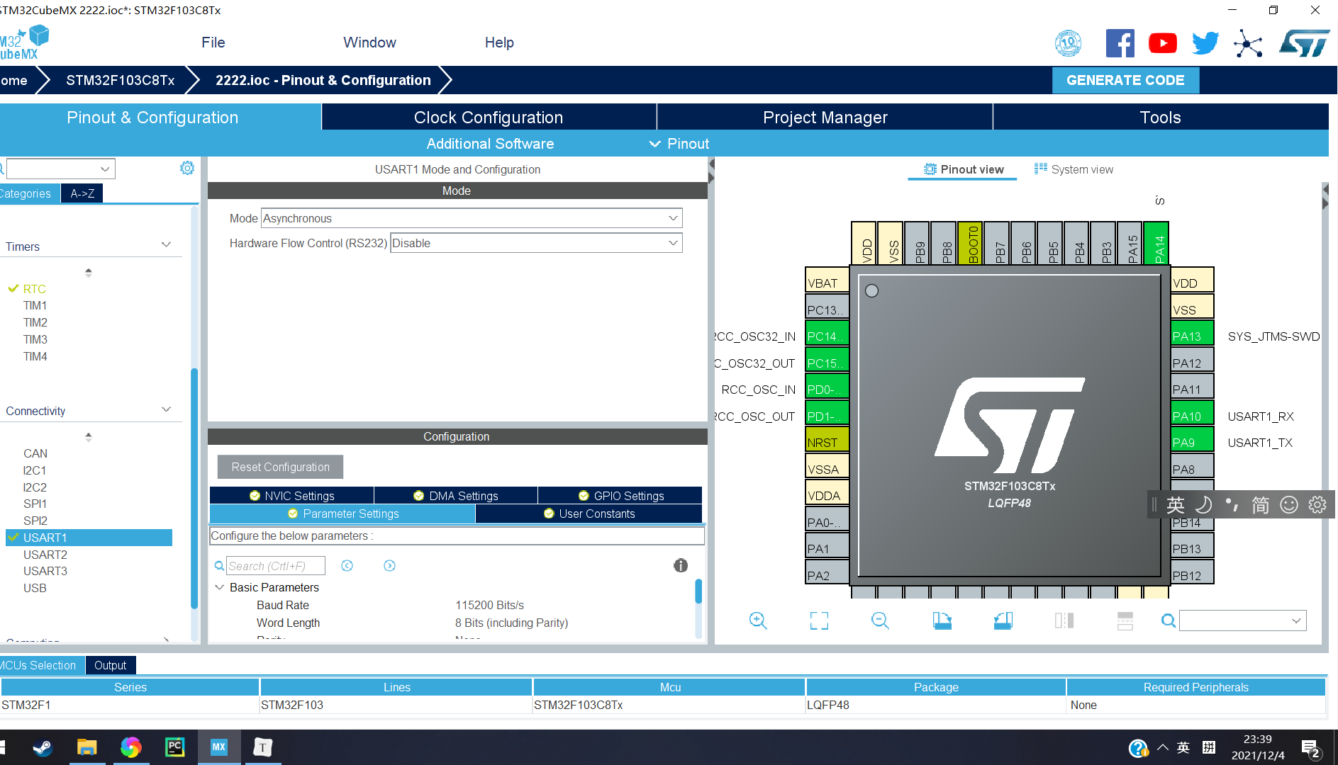Viewport: 1338px width, 765px height.
Task: Go to previous parameter search result
Action: [x=347, y=565]
